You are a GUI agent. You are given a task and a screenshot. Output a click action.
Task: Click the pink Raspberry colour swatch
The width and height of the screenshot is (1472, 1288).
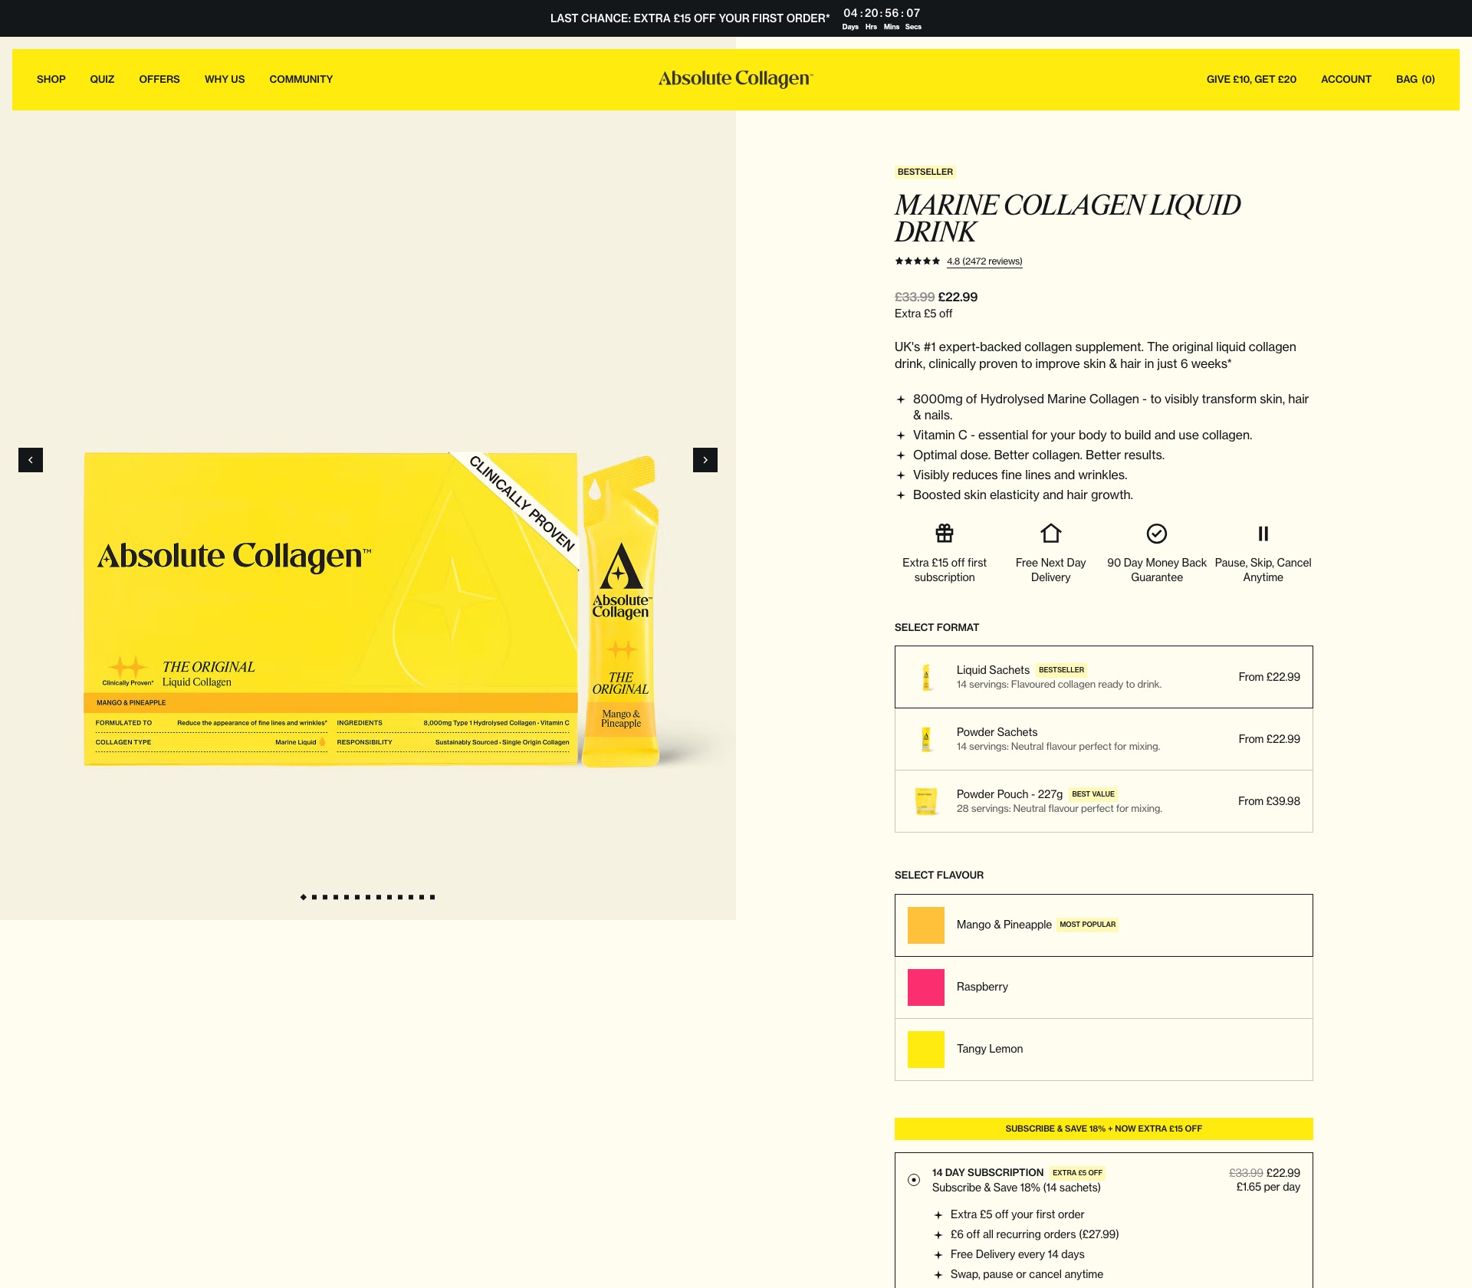click(x=926, y=987)
